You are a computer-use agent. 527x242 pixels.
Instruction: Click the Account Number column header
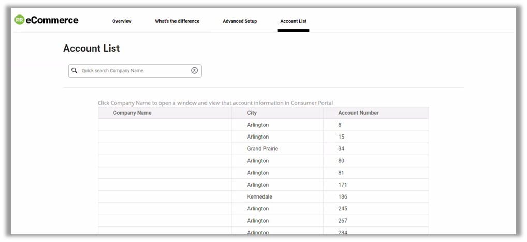tap(358, 113)
